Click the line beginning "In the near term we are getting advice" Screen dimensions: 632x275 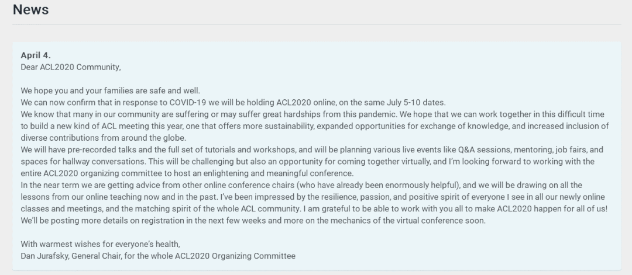(307, 185)
